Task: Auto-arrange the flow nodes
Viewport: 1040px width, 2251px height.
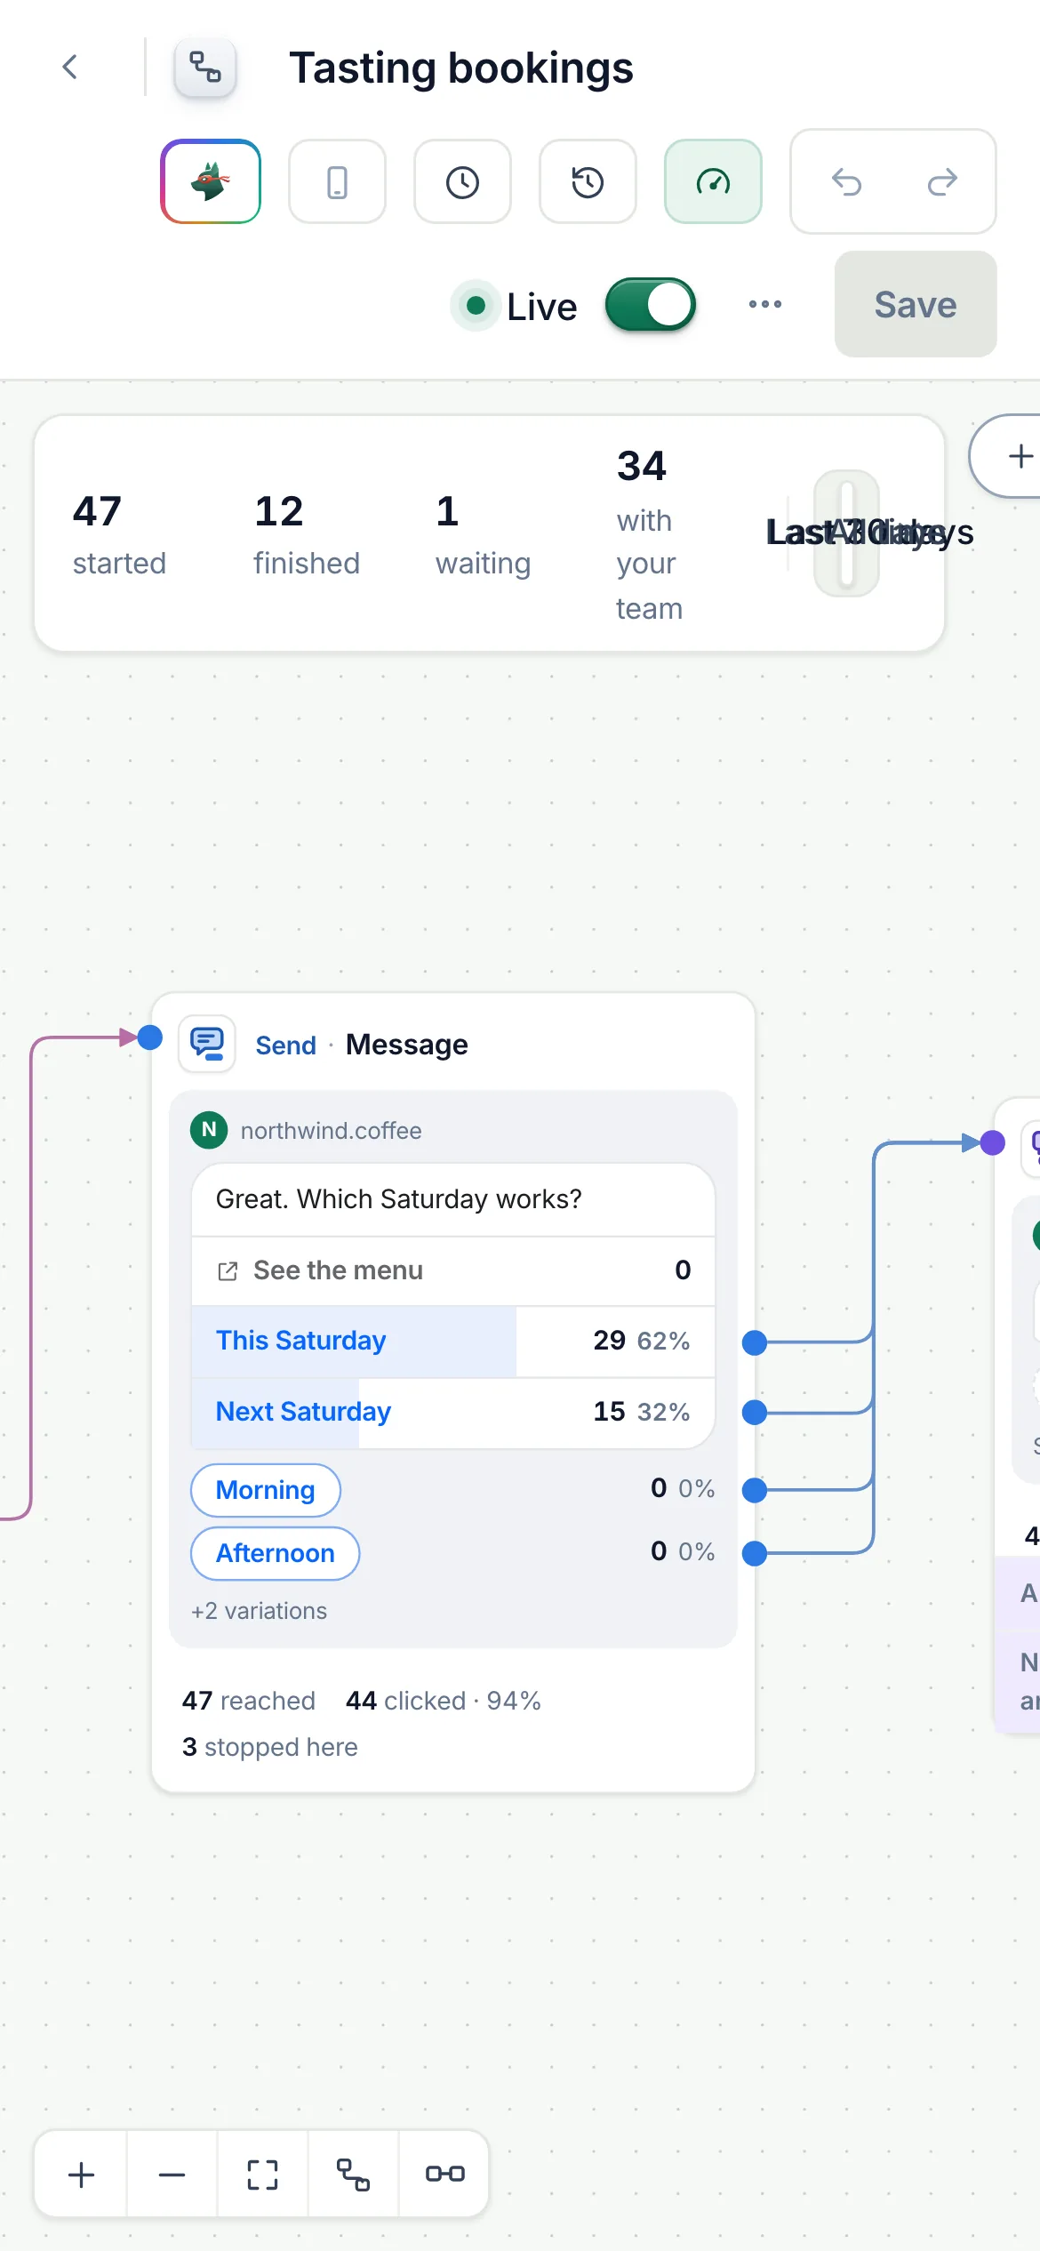Action: (354, 2175)
